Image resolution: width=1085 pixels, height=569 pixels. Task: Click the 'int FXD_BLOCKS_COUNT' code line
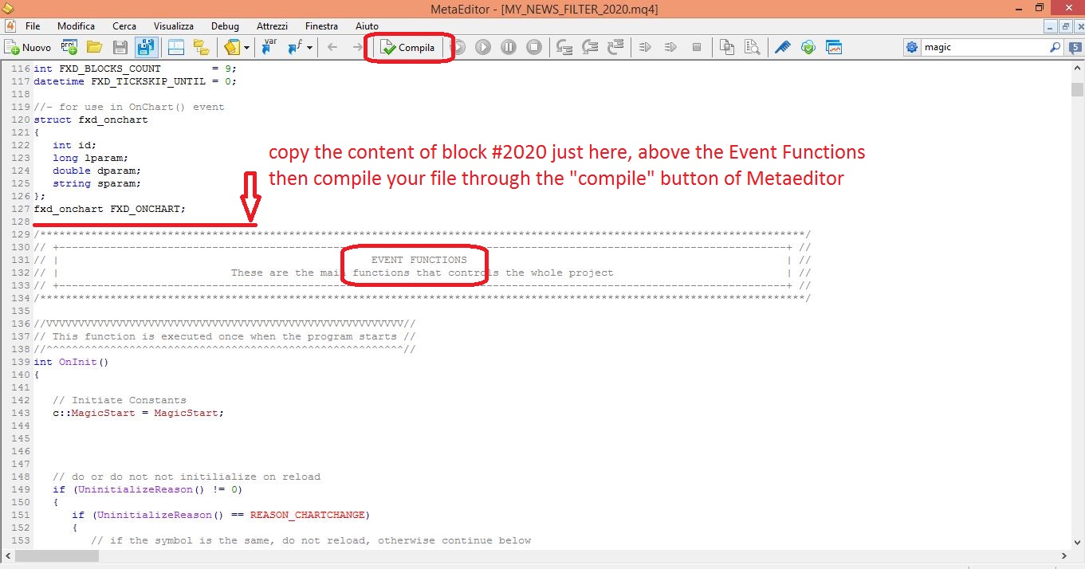[136, 69]
